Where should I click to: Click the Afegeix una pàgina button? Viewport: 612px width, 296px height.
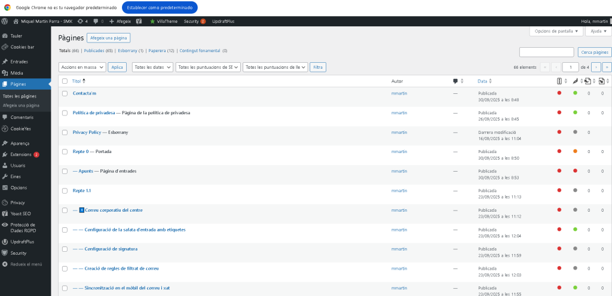[x=108, y=38]
